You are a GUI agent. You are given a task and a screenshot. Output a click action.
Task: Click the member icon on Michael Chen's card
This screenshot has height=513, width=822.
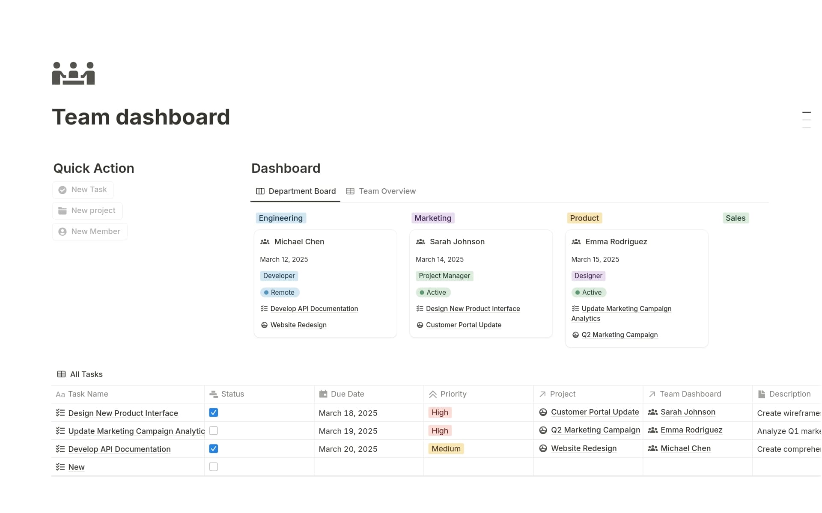[264, 241]
